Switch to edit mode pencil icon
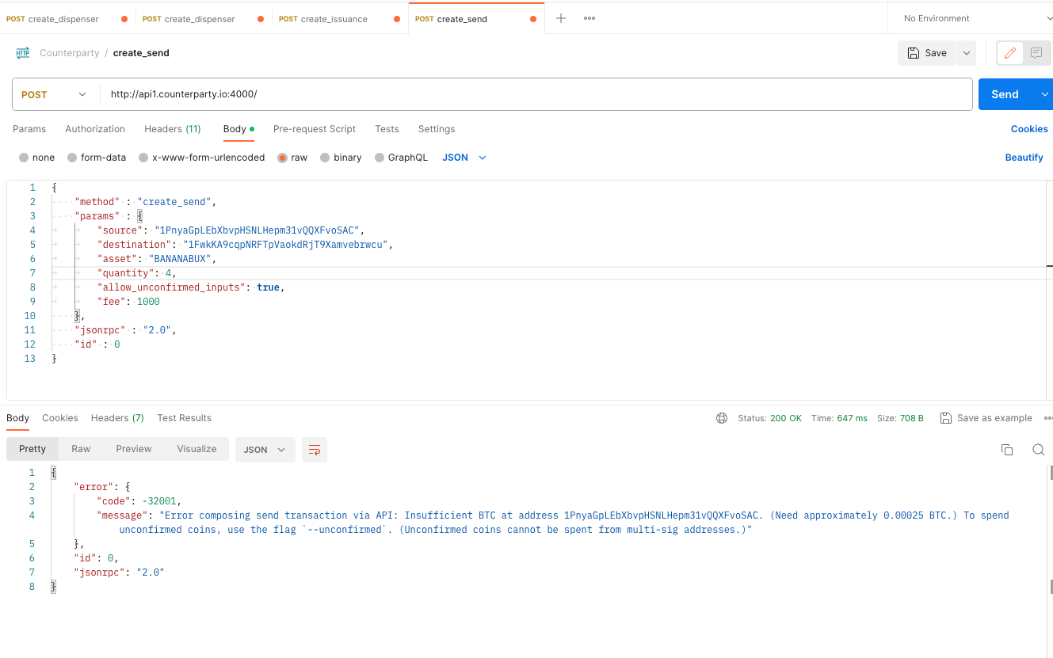1053x658 pixels. point(1009,53)
